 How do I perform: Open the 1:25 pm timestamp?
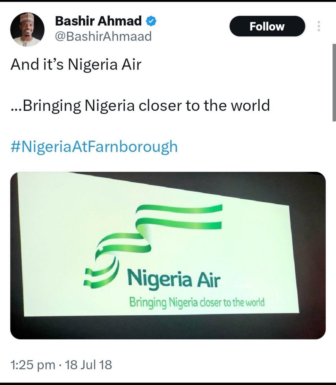(32, 365)
